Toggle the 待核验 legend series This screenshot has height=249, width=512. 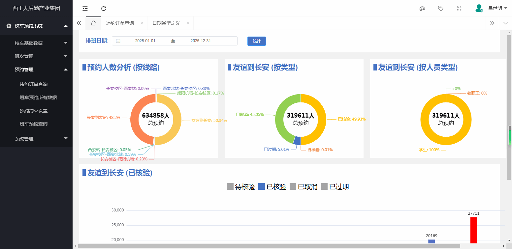point(241,187)
